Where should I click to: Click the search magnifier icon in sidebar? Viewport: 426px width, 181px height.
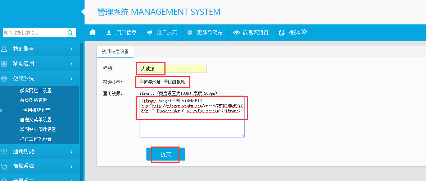tap(70, 33)
